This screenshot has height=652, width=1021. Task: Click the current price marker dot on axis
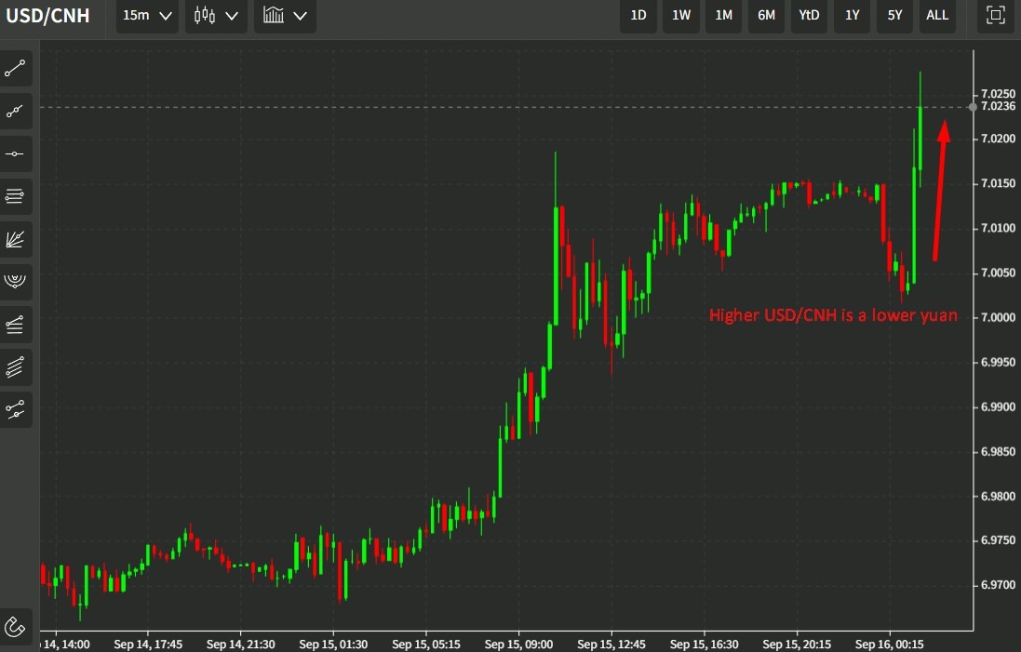[973, 107]
